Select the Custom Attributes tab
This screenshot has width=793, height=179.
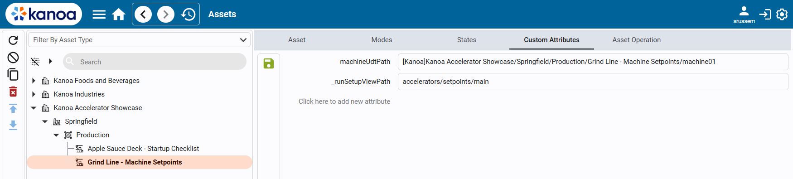[x=551, y=40]
